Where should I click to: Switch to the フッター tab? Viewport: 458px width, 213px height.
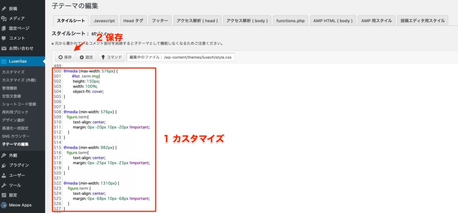(160, 21)
